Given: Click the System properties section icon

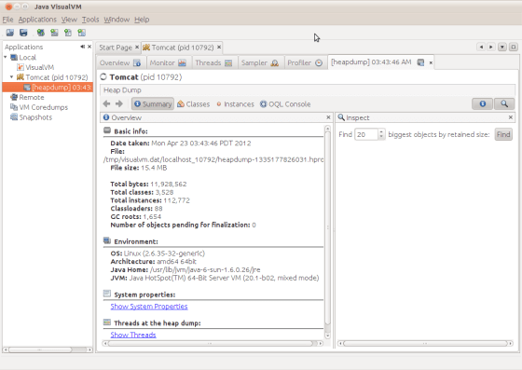Looking at the screenshot, I should [x=107, y=294].
